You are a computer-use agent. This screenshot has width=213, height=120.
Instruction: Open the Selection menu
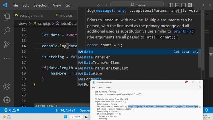(x=41, y=5)
